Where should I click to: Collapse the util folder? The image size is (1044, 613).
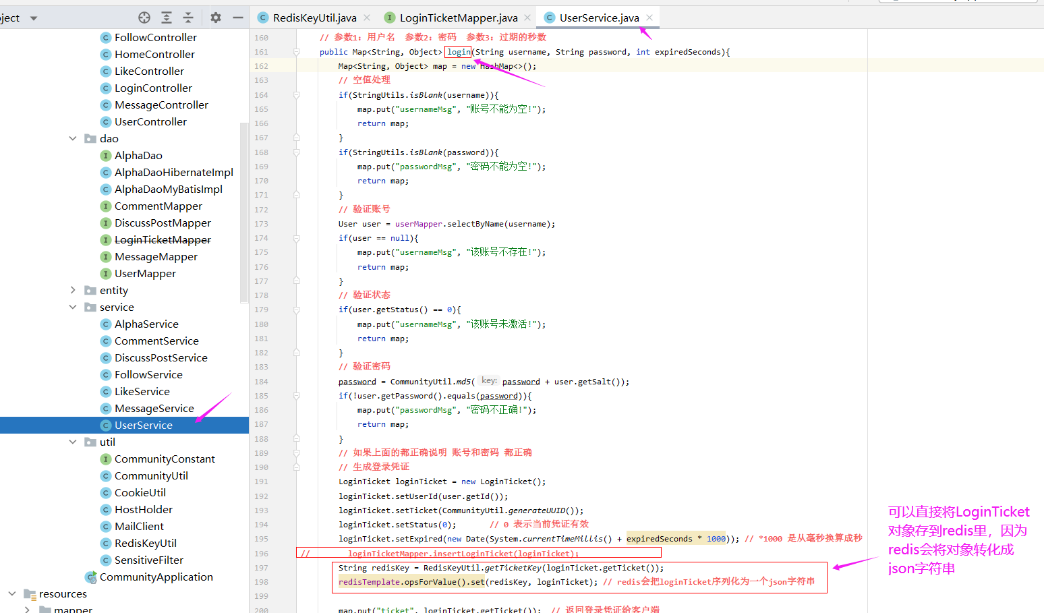pos(73,442)
